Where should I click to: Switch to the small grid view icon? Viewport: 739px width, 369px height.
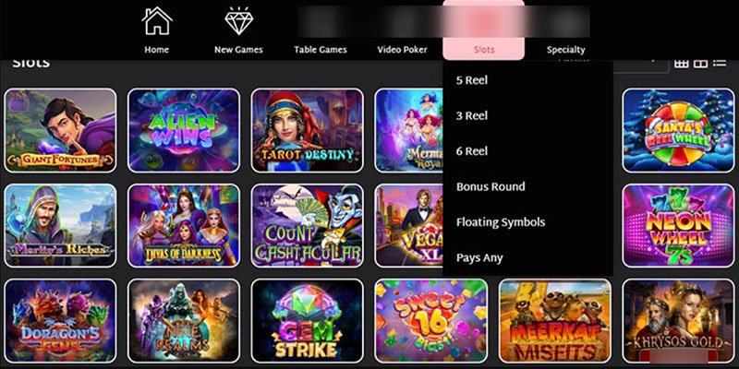[682, 64]
